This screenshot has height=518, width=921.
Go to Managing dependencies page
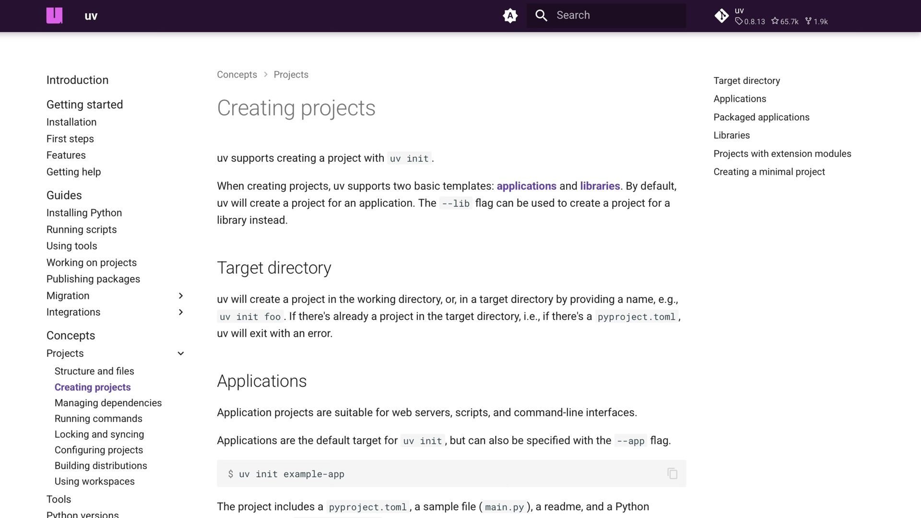click(x=108, y=403)
